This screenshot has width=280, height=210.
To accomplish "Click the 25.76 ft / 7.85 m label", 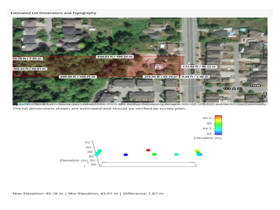I will click(x=28, y=59).
